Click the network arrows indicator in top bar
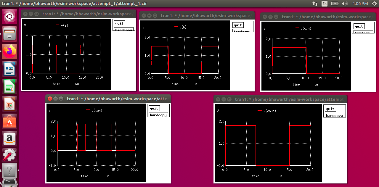The image size is (379, 187). tap(315, 4)
